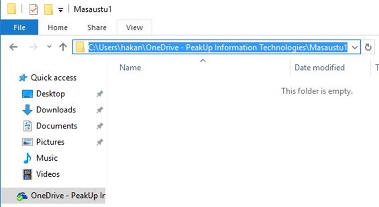Click the Back navigation arrow
This screenshot has width=379, height=207.
[13, 47]
